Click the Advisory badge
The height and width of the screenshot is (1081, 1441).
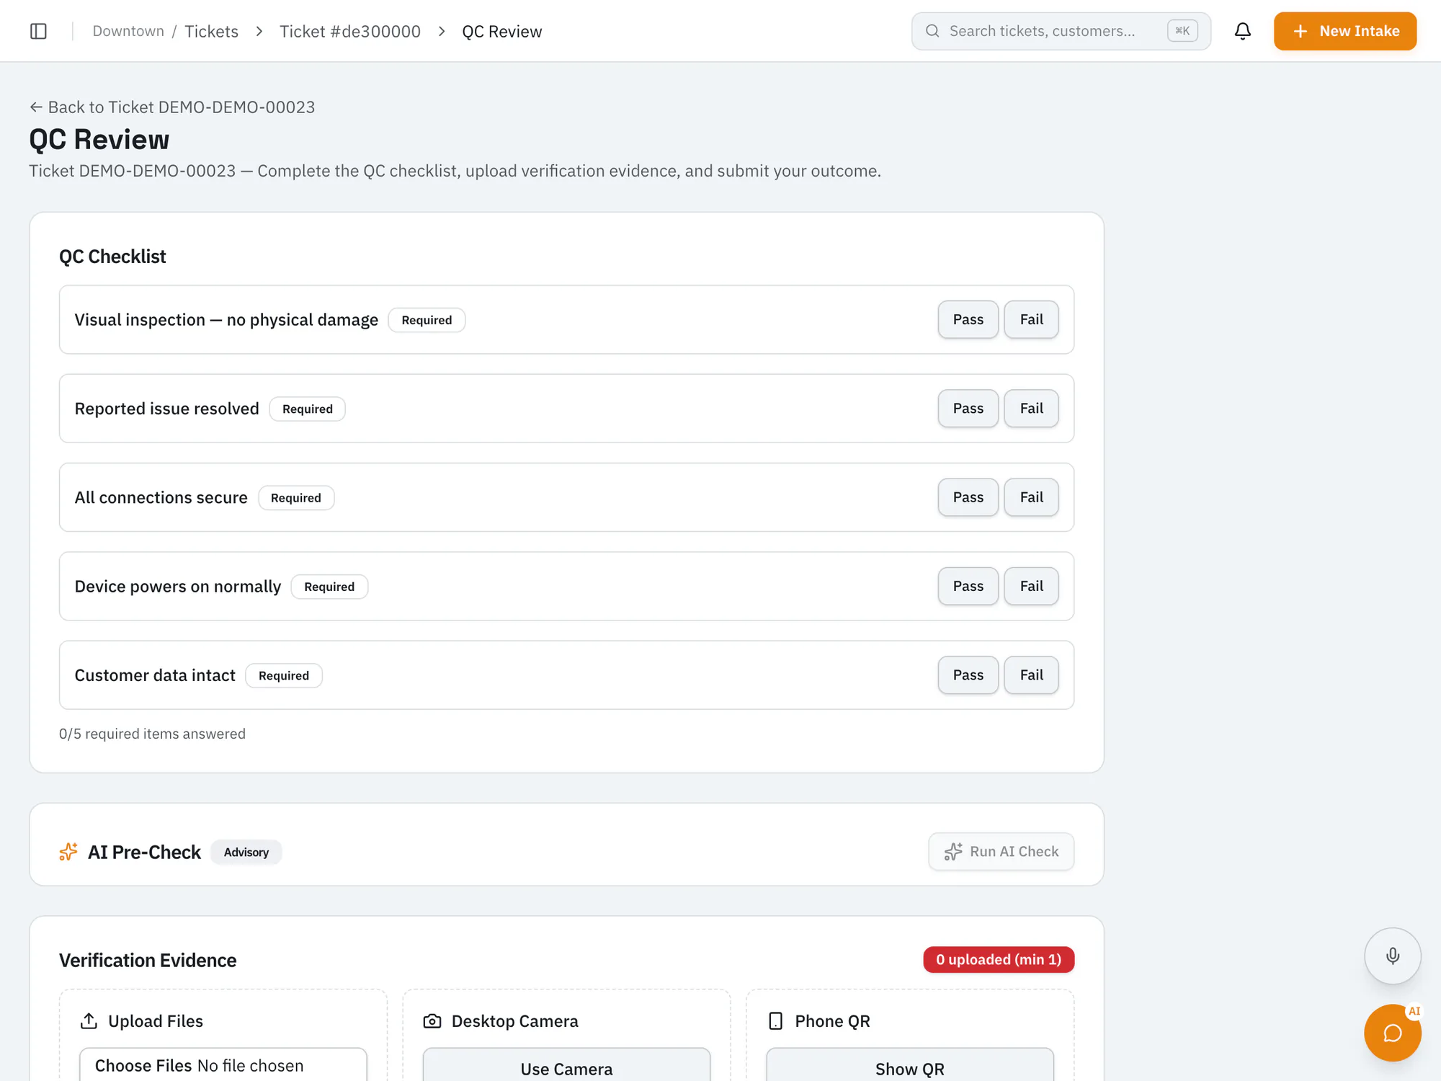pos(246,853)
